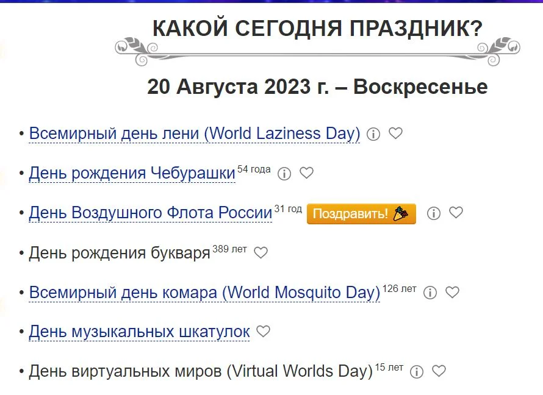Click info icon beside День рождения Чебурашки
543x395 pixels.
[x=284, y=173]
